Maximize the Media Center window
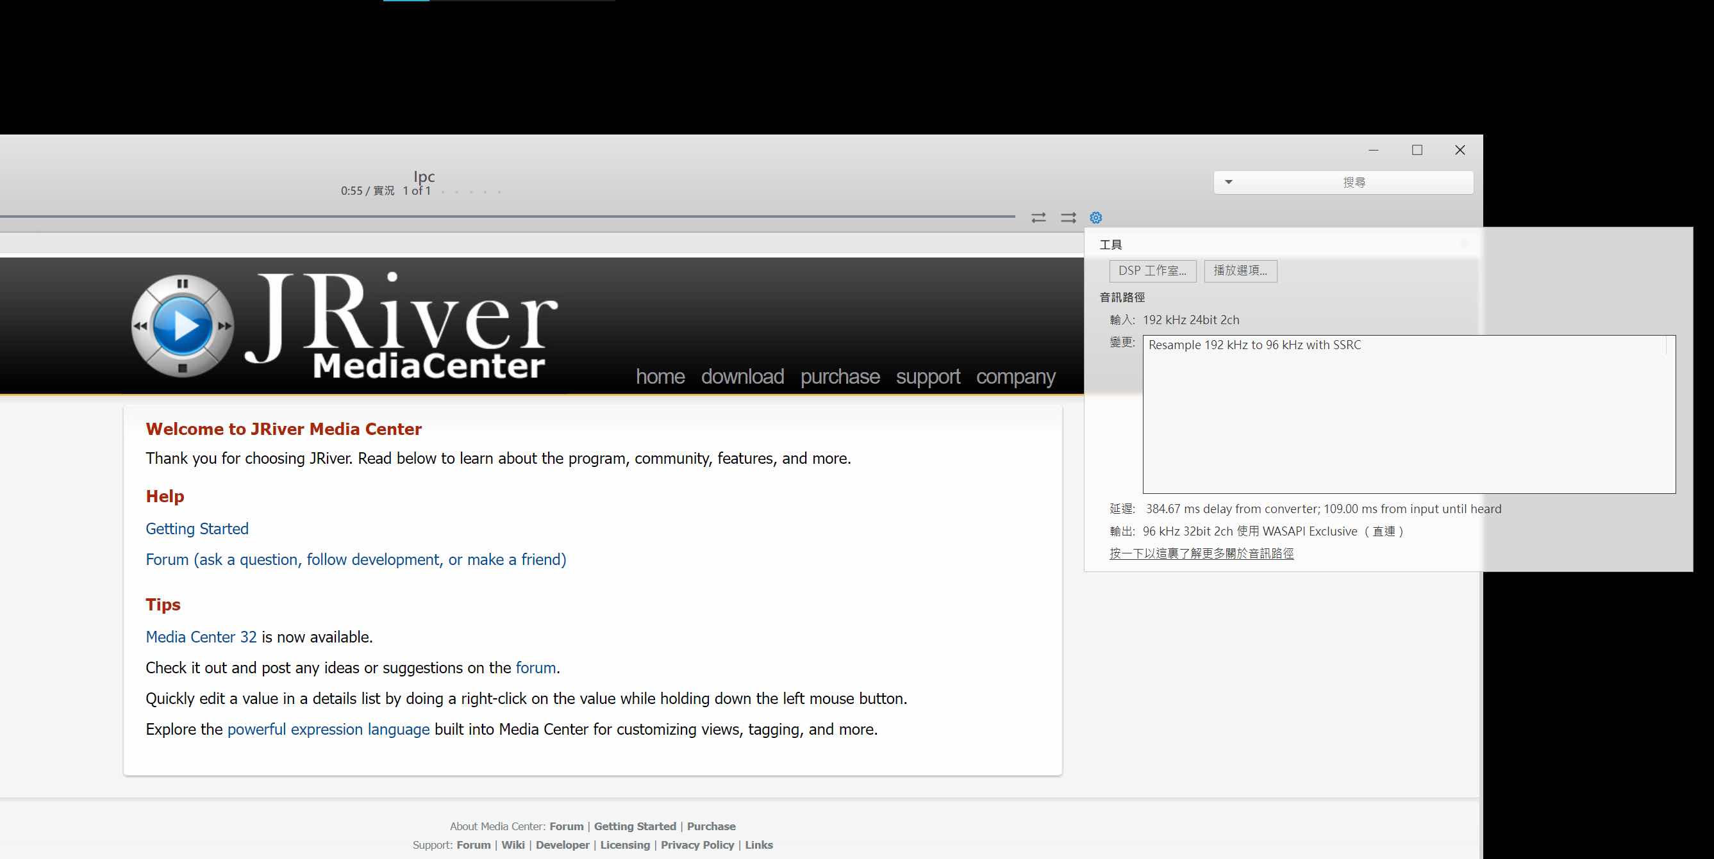This screenshot has height=859, width=1714. pyautogui.click(x=1417, y=151)
